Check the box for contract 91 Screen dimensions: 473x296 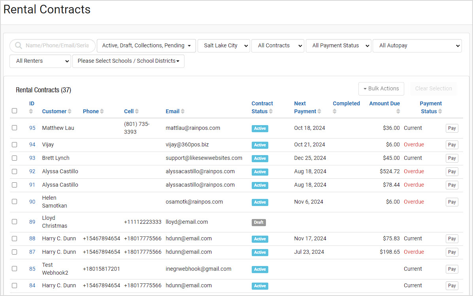pyautogui.click(x=15, y=185)
